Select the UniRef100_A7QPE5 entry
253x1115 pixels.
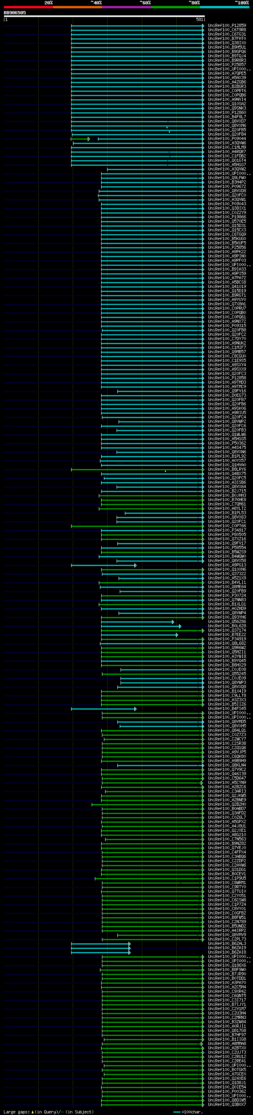tap(227, 74)
